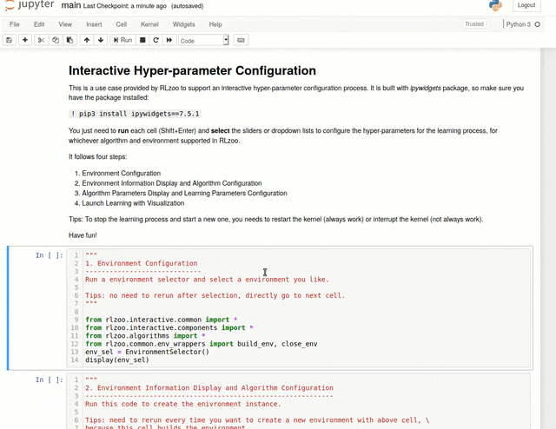Open the Widgets menu
The height and width of the screenshot is (429, 556).
(183, 24)
